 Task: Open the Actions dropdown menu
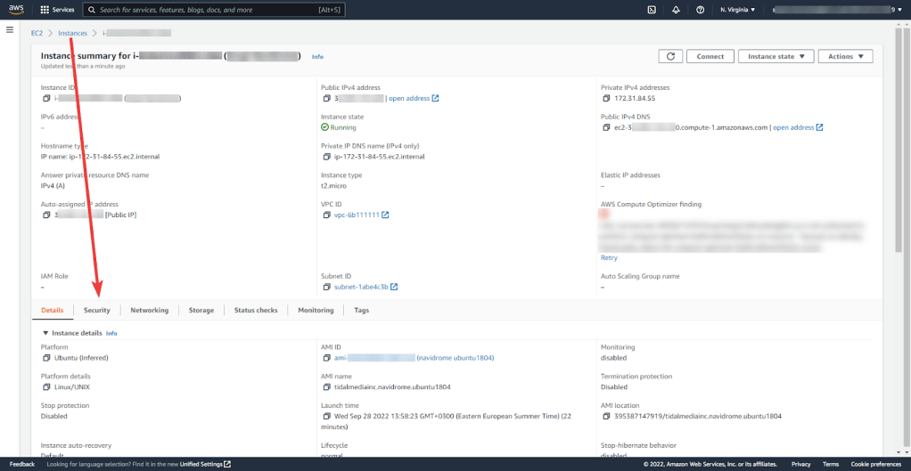tap(845, 56)
